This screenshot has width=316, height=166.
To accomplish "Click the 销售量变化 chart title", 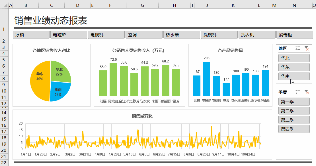I will coord(142,116).
